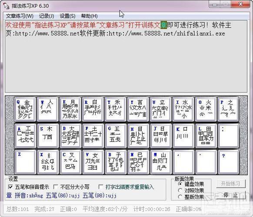
Task: Close the 指法练习XP window
Action: tap(241, 4)
